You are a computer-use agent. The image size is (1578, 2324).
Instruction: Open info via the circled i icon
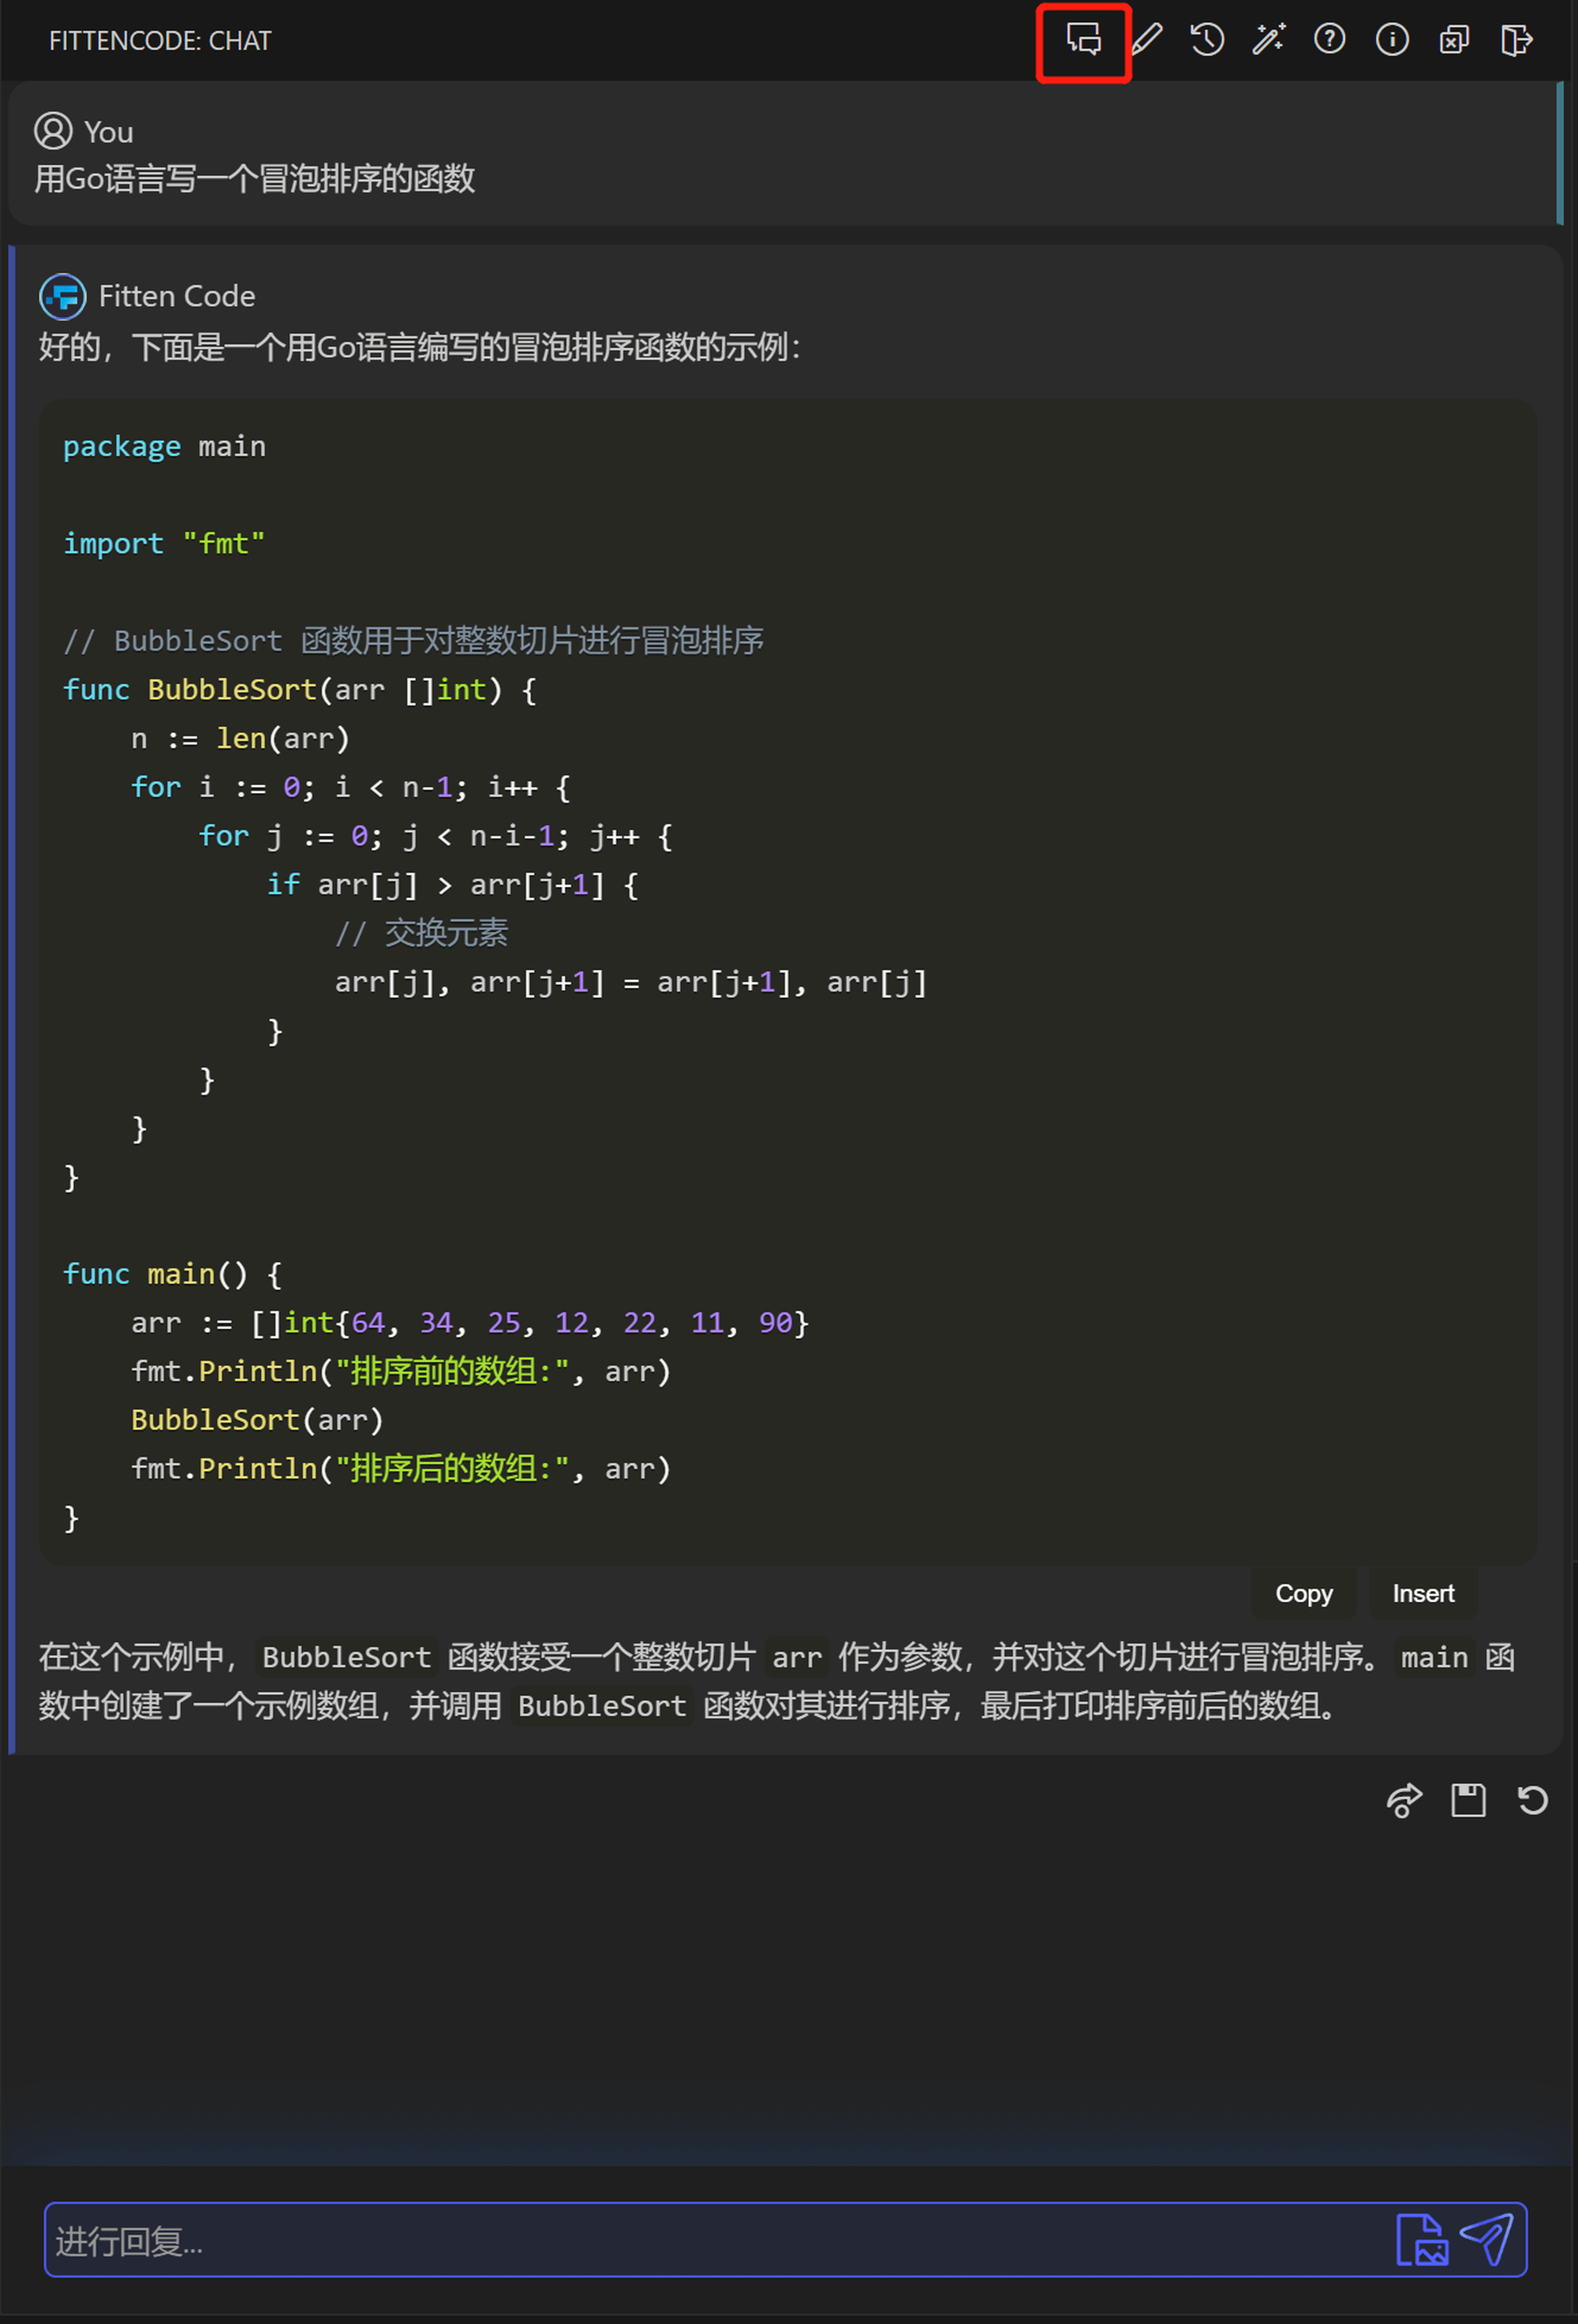(x=1392, y=40)
